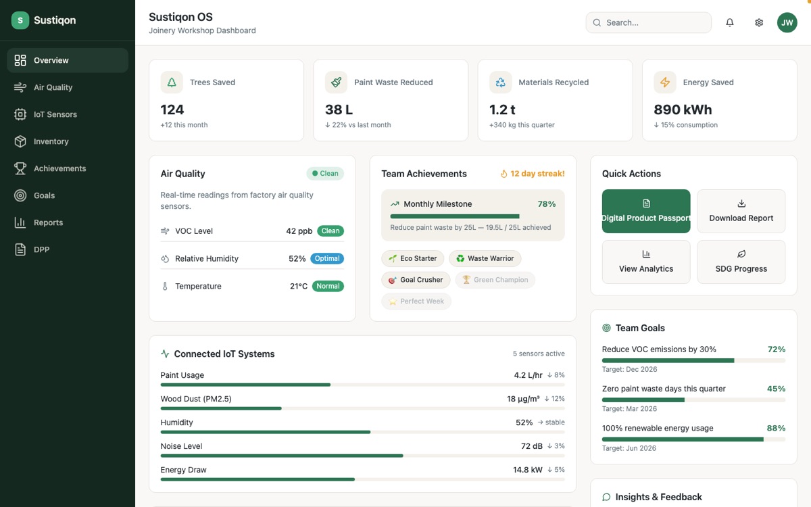
Task: Click the Trees Saved tree icon
Action: [x=172, y=82]
